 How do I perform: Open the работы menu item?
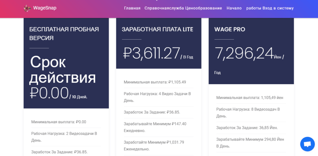(x=254, y=8)
